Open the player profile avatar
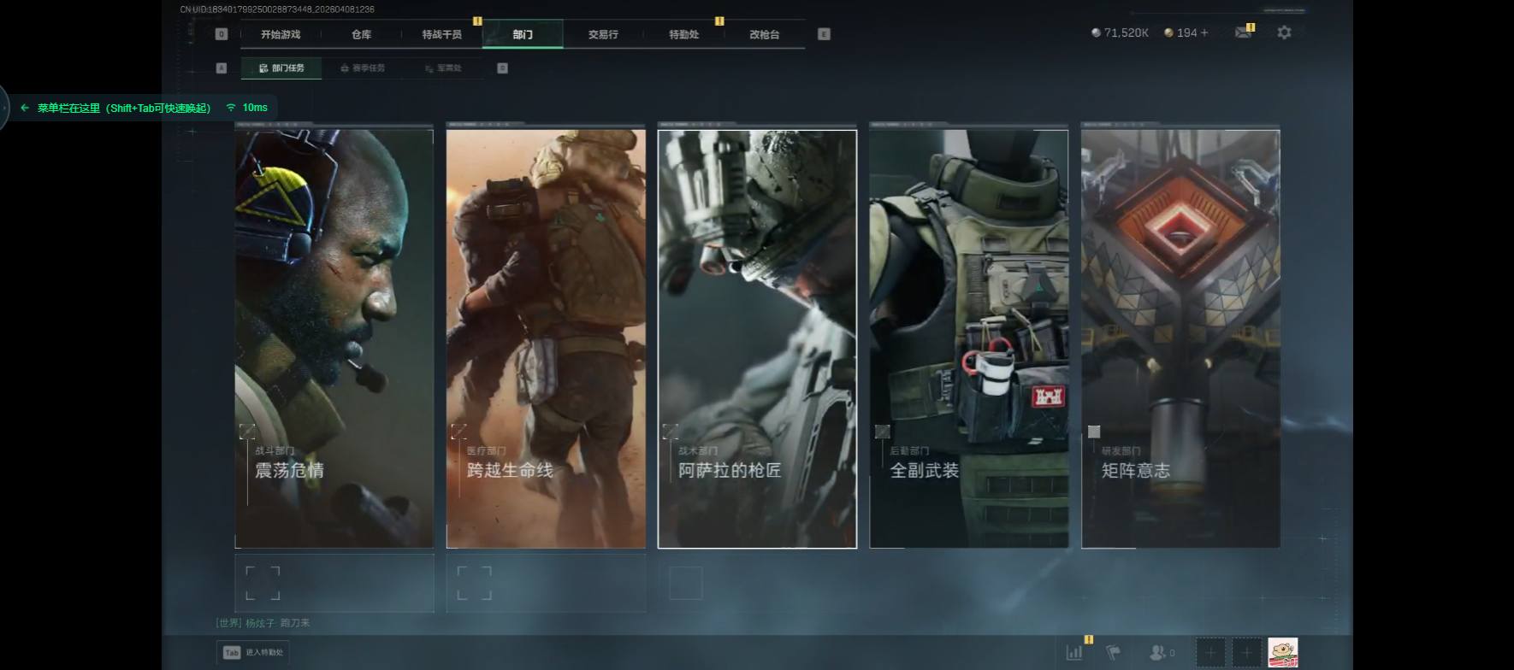1514x670 pixels. click(1282, 653)
